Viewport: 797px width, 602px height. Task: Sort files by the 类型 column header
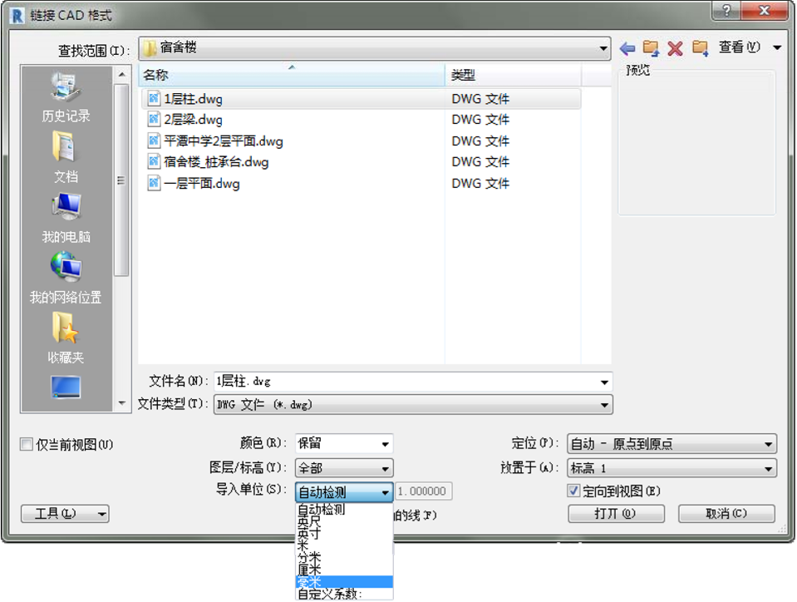(514, 75)
